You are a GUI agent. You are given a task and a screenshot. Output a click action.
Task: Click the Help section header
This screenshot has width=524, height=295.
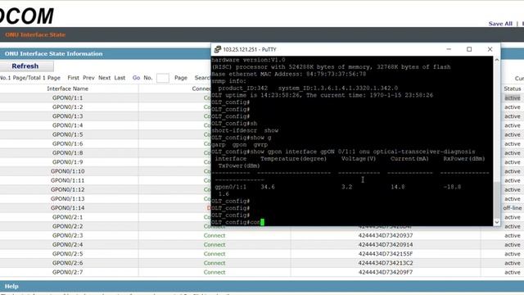point(11,286)
